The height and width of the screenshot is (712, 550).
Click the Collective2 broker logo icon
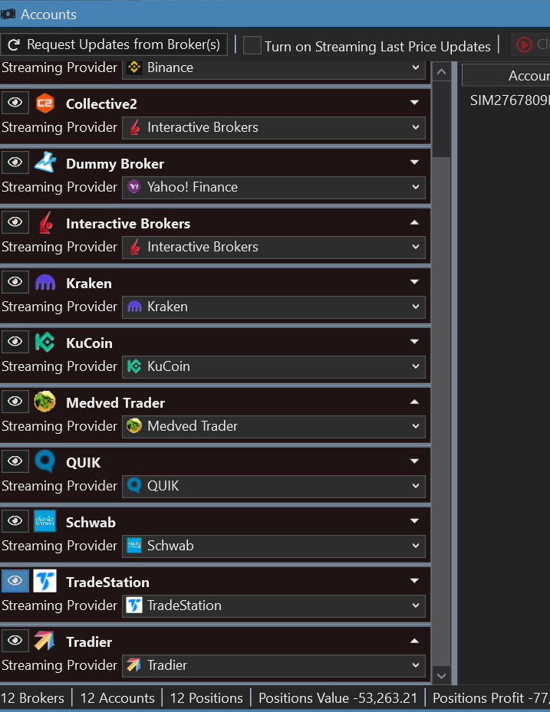[x=45, y=103]
